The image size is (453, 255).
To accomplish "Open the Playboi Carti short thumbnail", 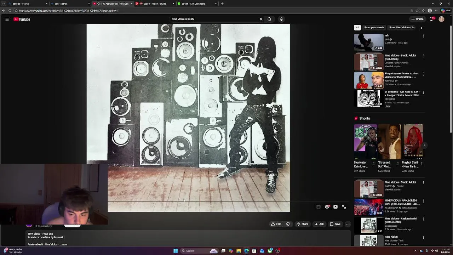I will 413,142.
